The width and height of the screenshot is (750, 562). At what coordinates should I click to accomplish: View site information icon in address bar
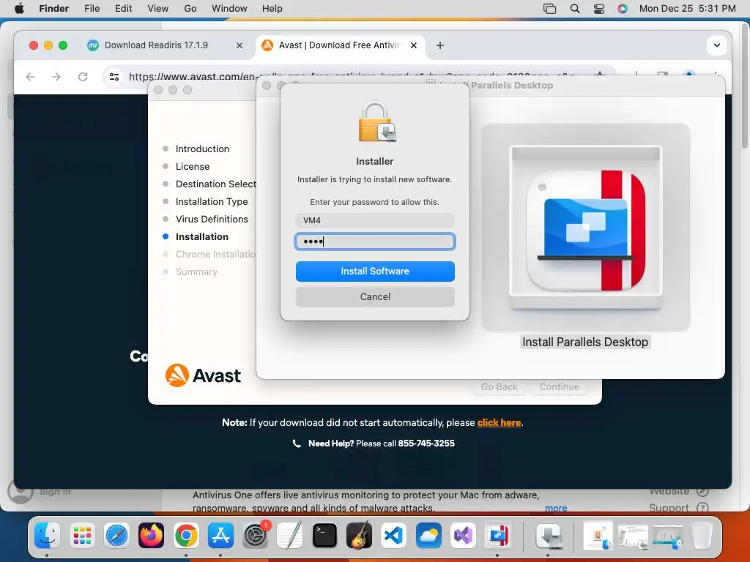click(114, 76)
